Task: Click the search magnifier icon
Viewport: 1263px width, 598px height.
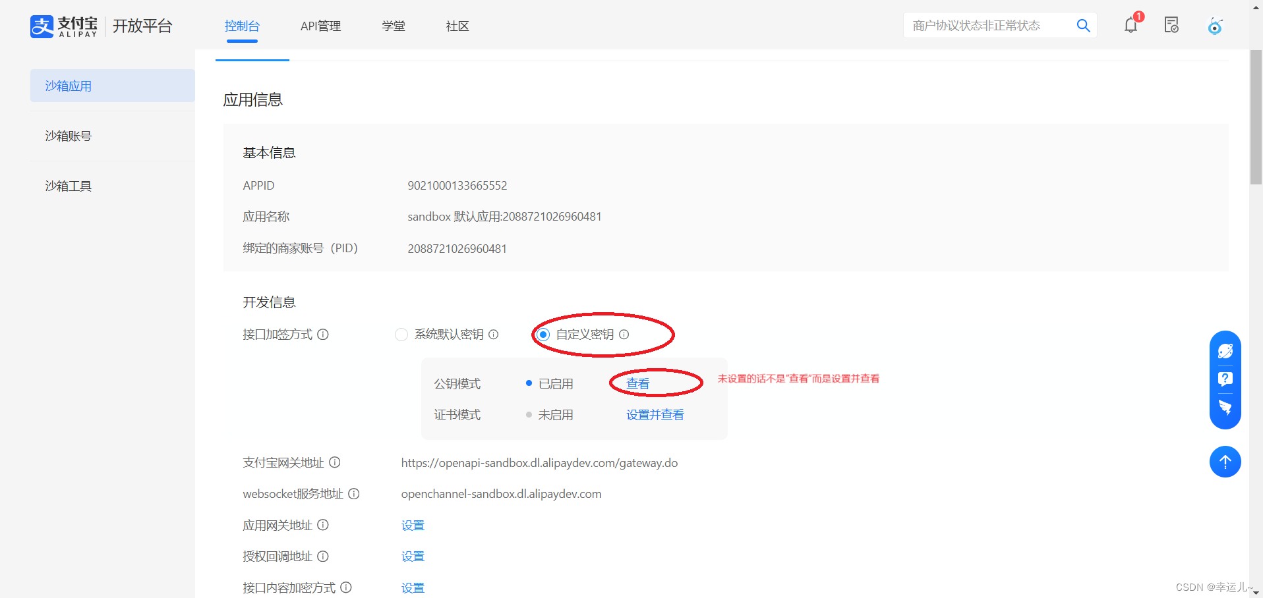Action: (x=1083, y=26)
